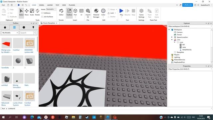This screenshot has height=120, width=213.
Task: Open the Lock dropdown arrow
Action: tap(115, 13)
